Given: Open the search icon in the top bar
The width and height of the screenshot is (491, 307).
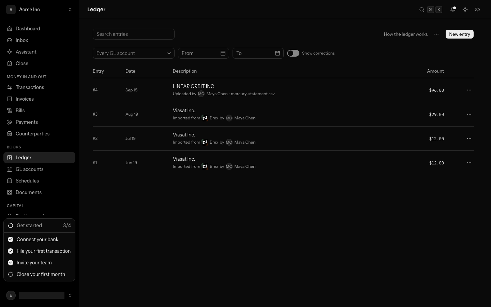Looking at the screenshot, I should pos(422,10).
